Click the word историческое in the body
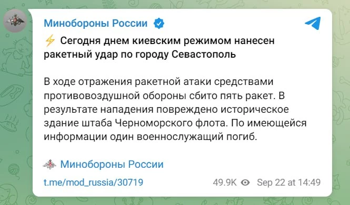Image resolution: width=350 pixels, height=205 pixels. [x=255, y=110]
